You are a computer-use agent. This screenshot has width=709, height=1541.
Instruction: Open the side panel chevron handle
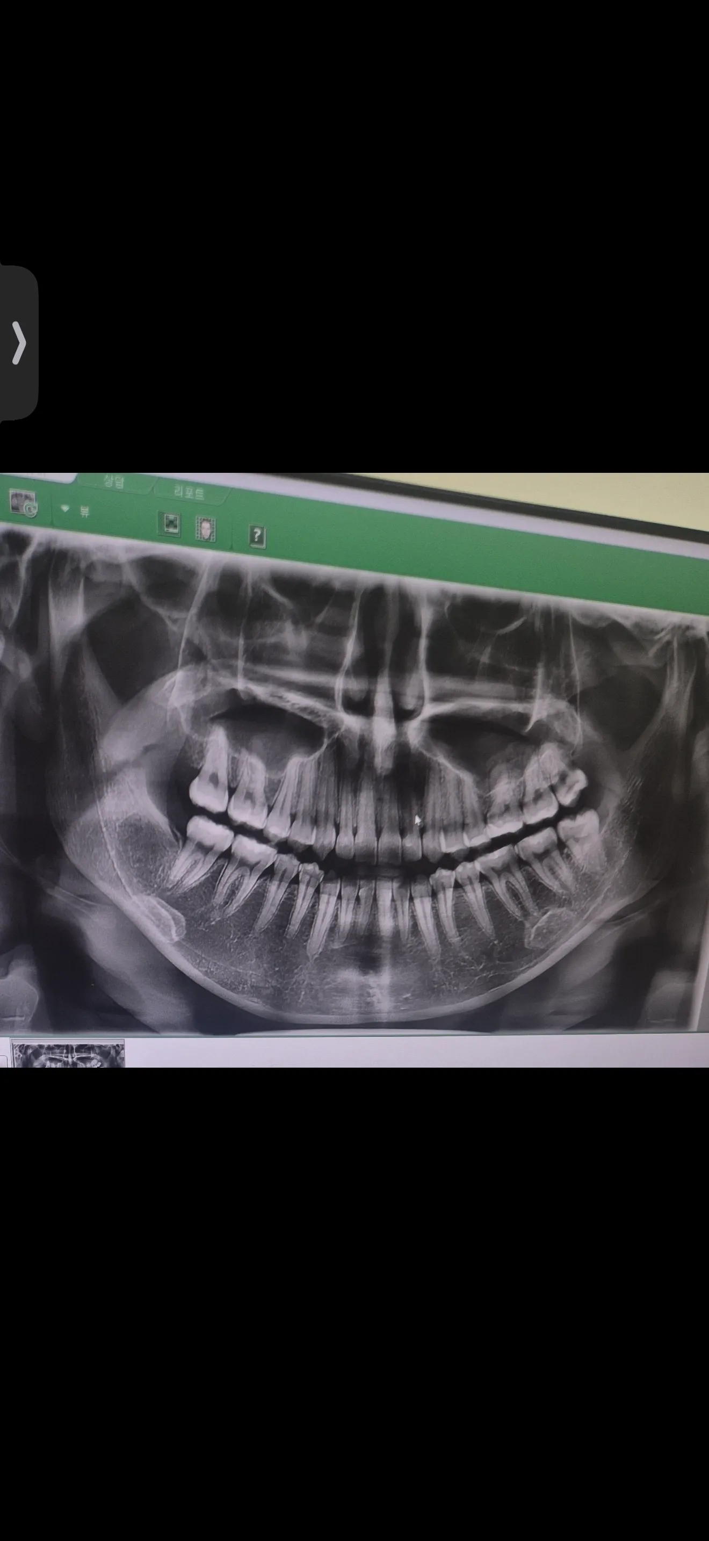(x=19, y=343)
